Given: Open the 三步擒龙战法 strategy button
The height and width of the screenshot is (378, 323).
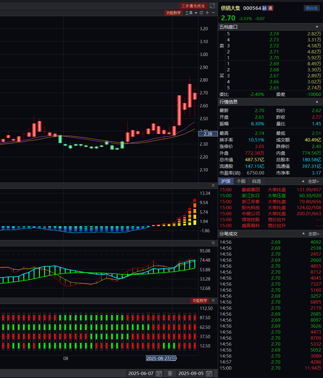Looking at the screenshot, I should (x=193, y=6).
